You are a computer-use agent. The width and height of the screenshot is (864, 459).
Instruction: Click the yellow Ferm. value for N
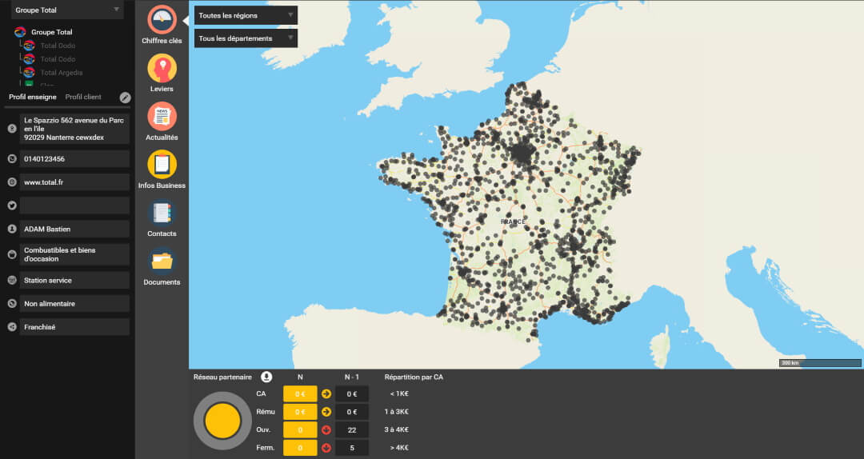coord(300,448)
